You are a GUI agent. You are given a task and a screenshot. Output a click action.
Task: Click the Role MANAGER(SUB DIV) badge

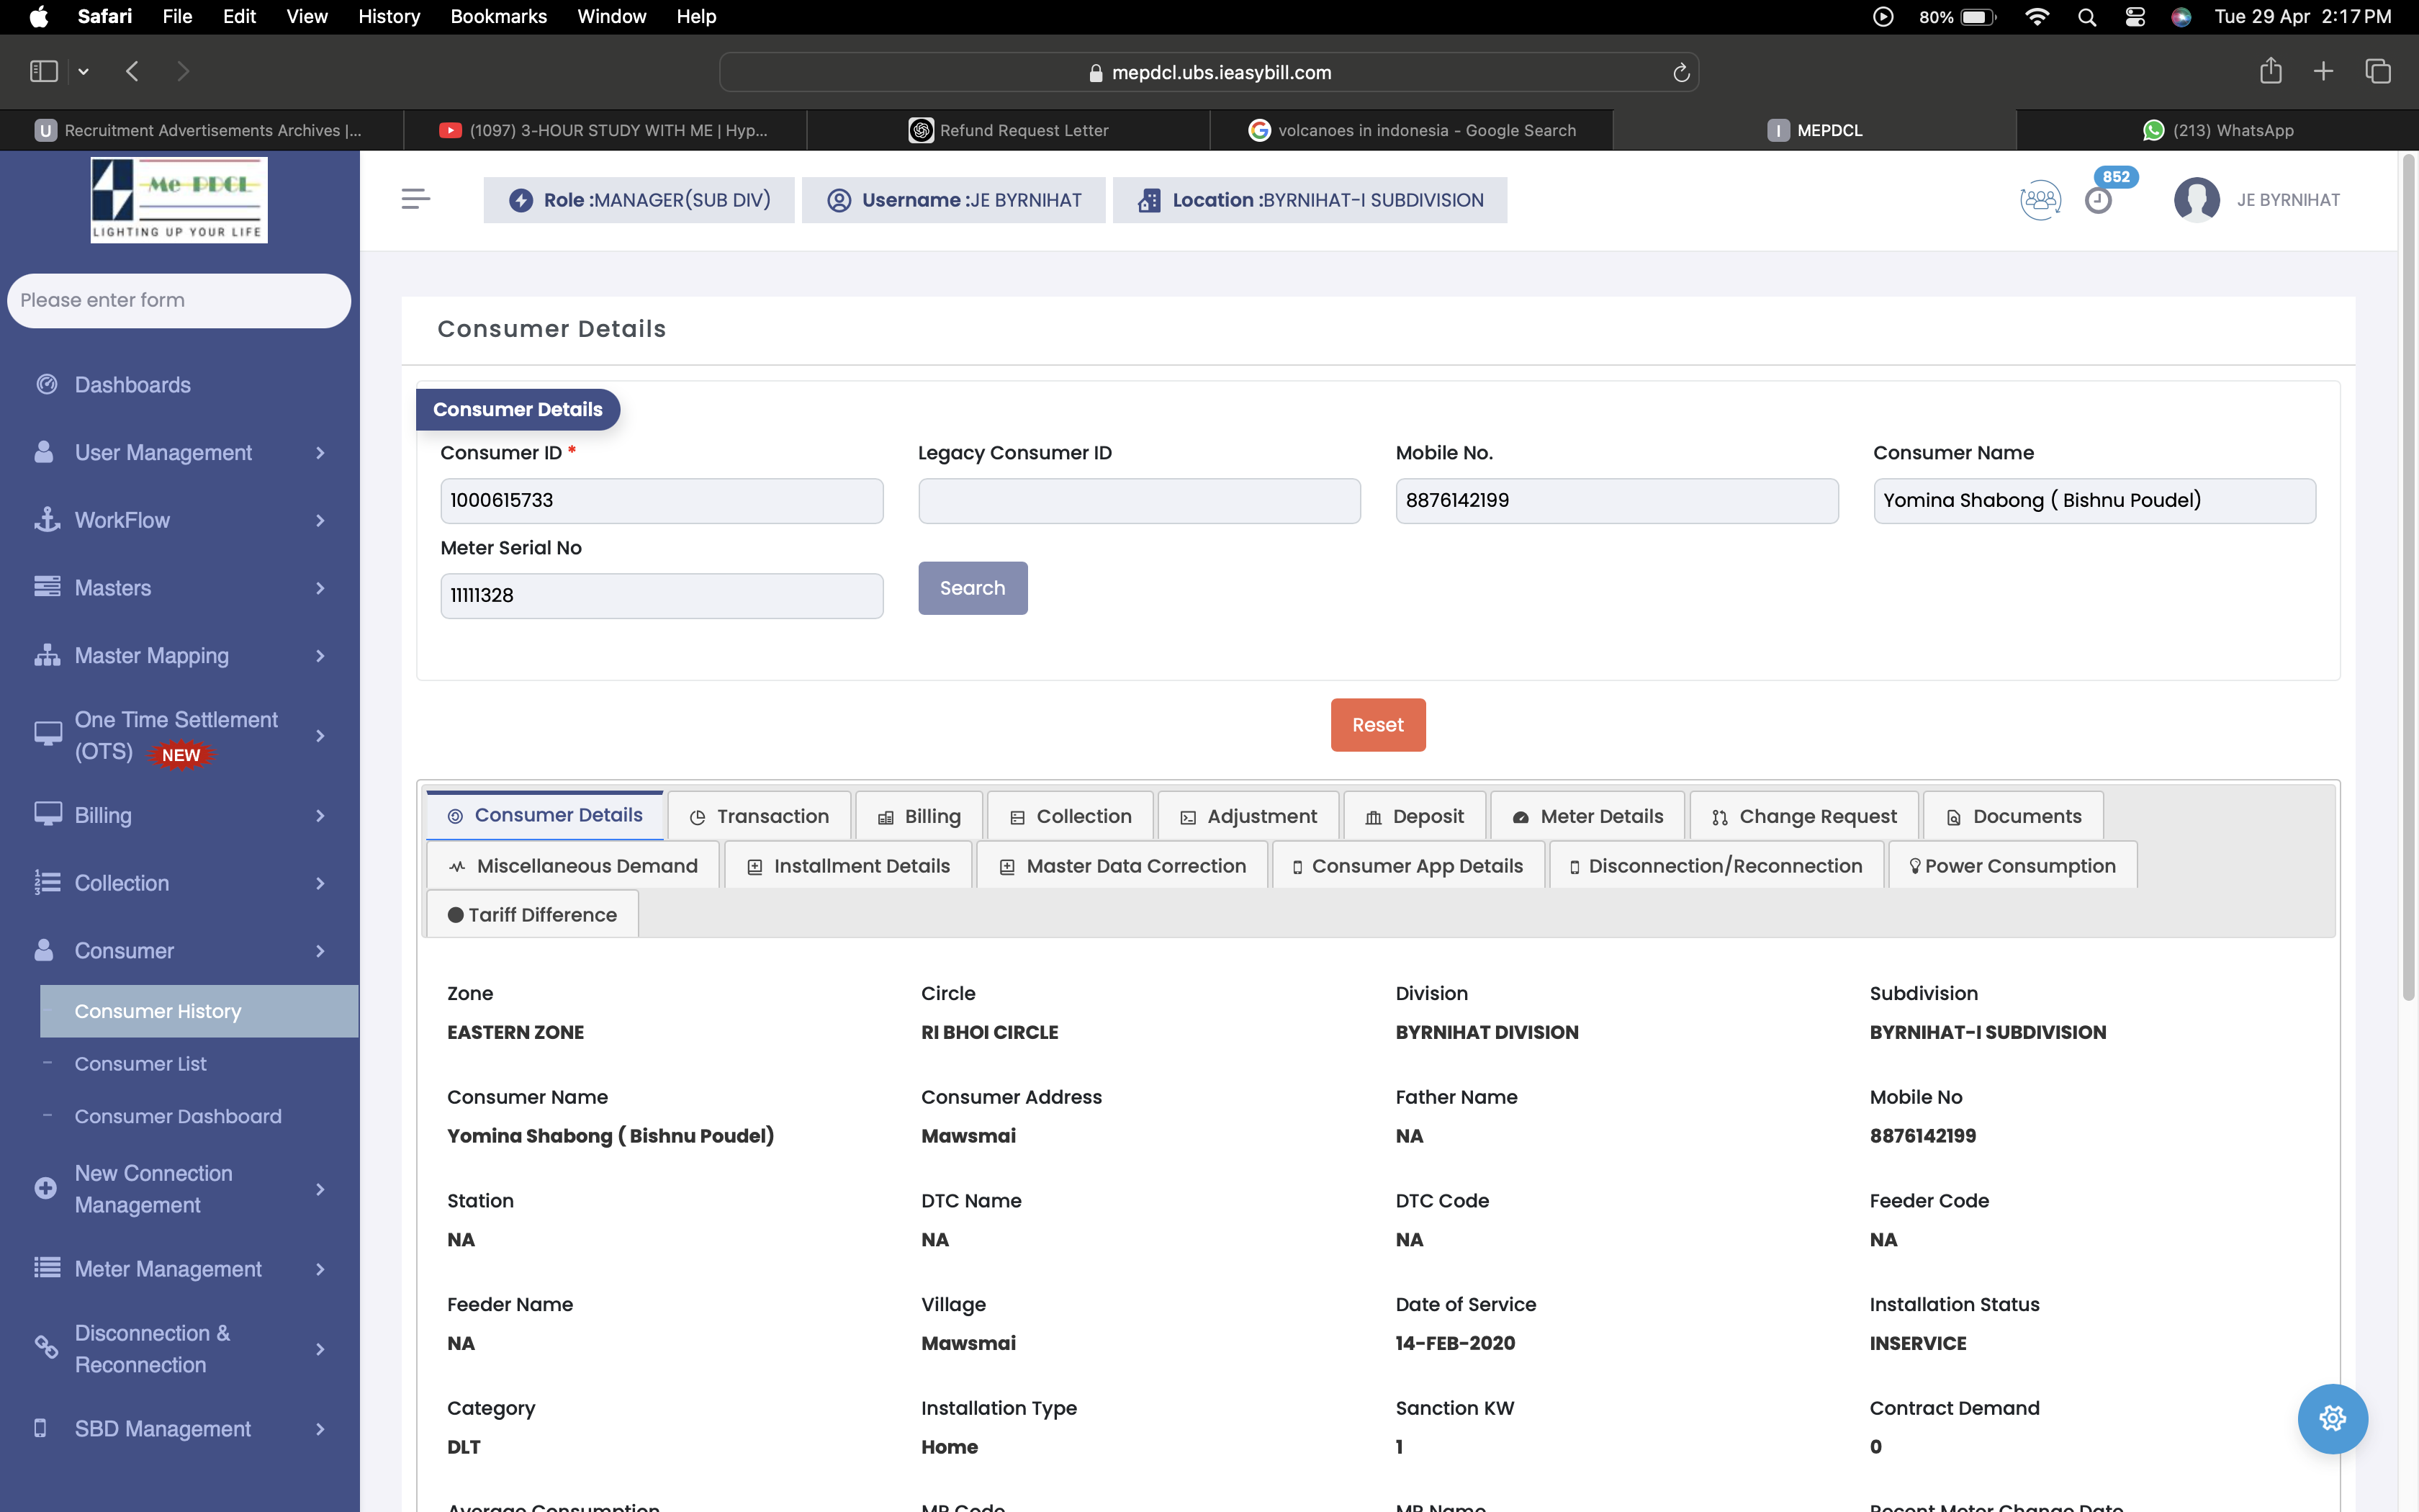[x=639, y=200]
